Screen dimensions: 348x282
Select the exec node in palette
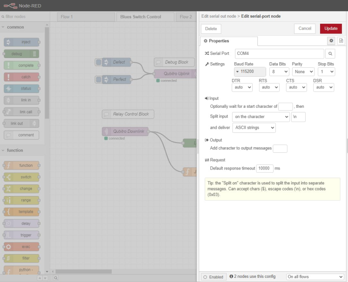pyautogui.click(x=21, y=247)
